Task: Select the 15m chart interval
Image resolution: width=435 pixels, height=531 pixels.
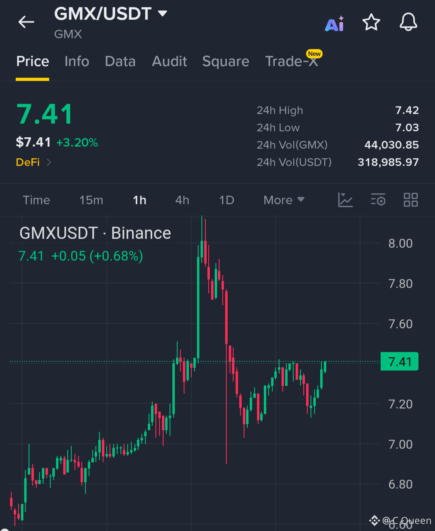Action: point(91,200)
